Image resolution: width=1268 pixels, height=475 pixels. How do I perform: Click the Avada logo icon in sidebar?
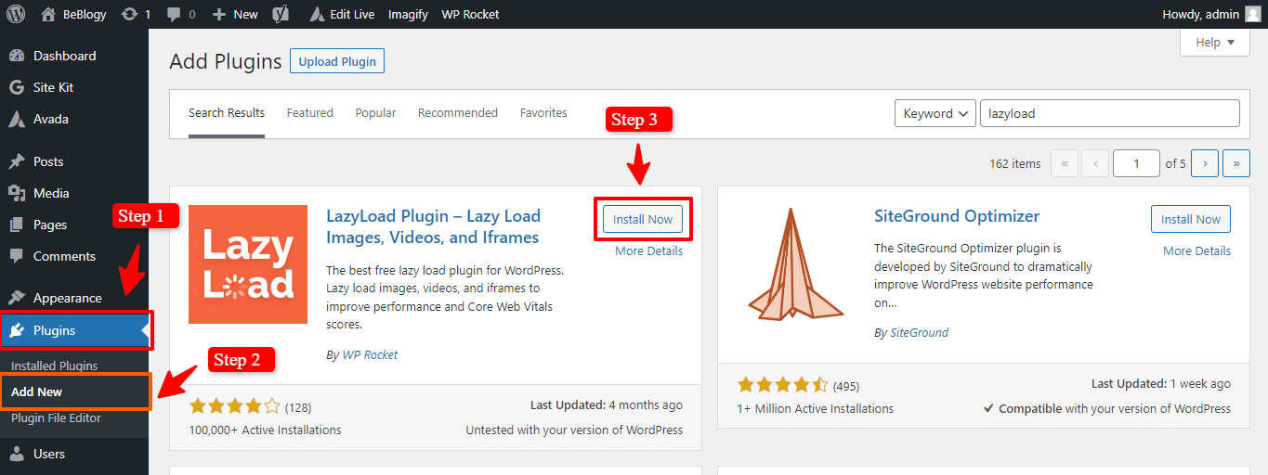pyautogui.click(x=17, y=119)
